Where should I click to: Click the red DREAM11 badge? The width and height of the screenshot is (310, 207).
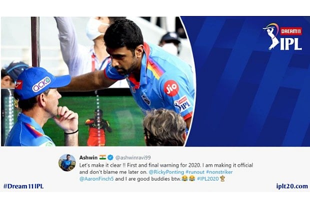click(x=291, y=31)
